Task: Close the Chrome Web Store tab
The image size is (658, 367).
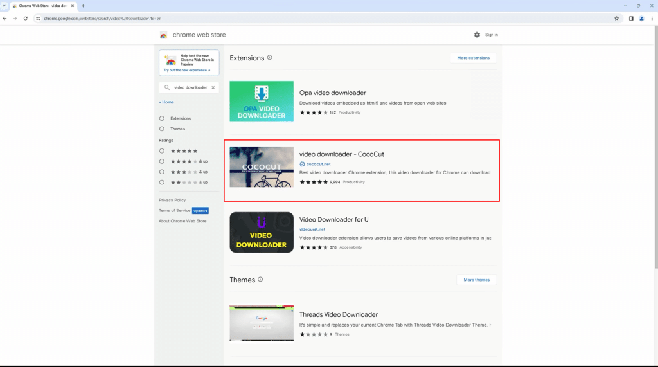Action: pos(72,6)
